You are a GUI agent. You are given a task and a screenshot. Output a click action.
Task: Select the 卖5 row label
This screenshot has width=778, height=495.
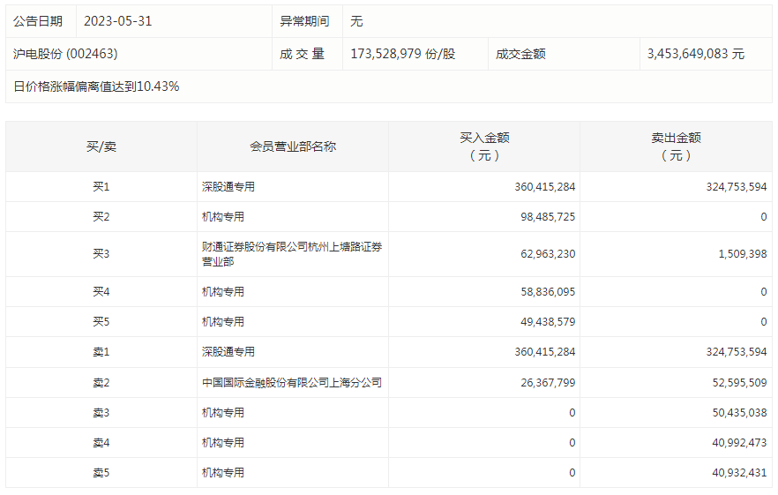click(101, 473)
